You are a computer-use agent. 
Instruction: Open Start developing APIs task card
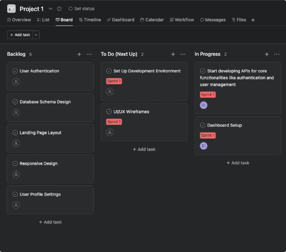[238, 88]
